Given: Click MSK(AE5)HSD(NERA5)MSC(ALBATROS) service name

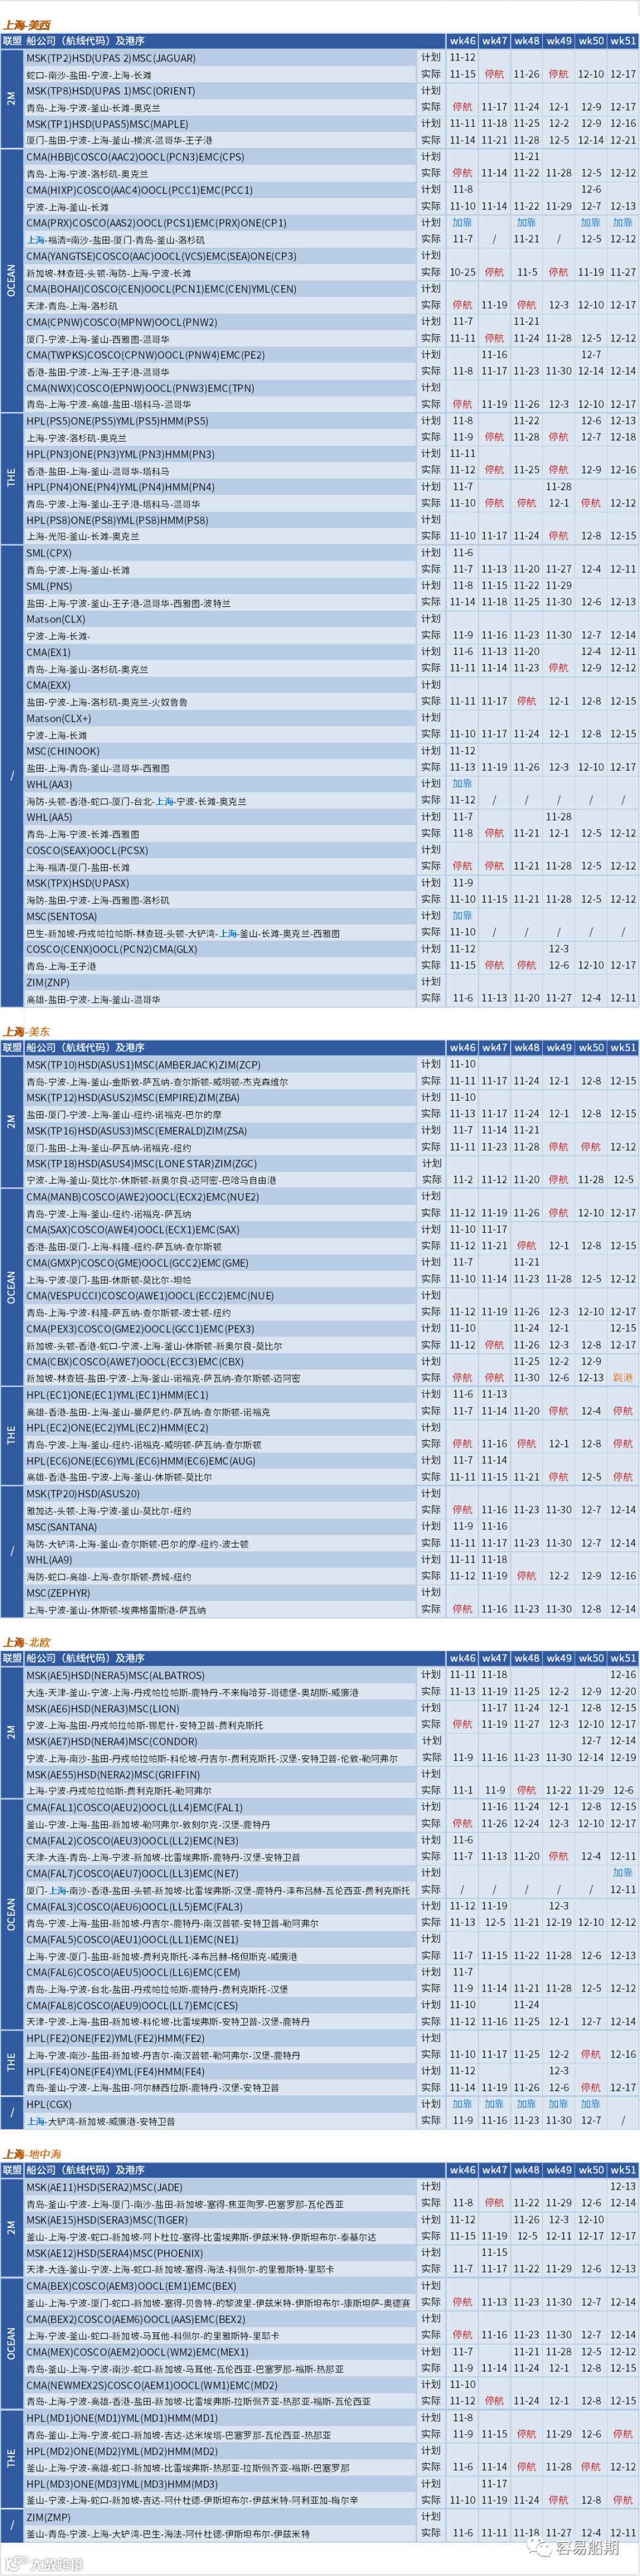Looking at the screenshot, I should (x=115, y=1675).
